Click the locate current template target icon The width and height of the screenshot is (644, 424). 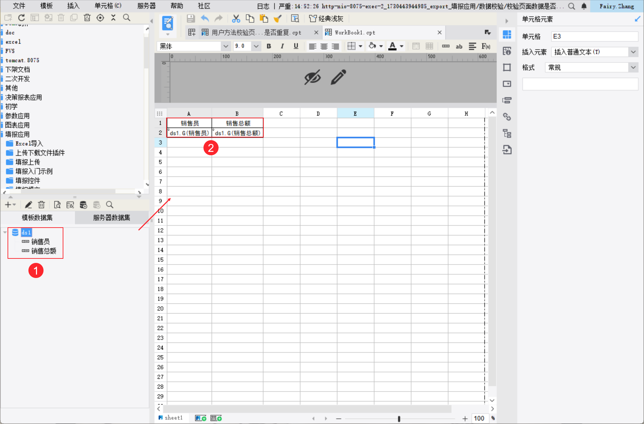click(x=100, y=18)
